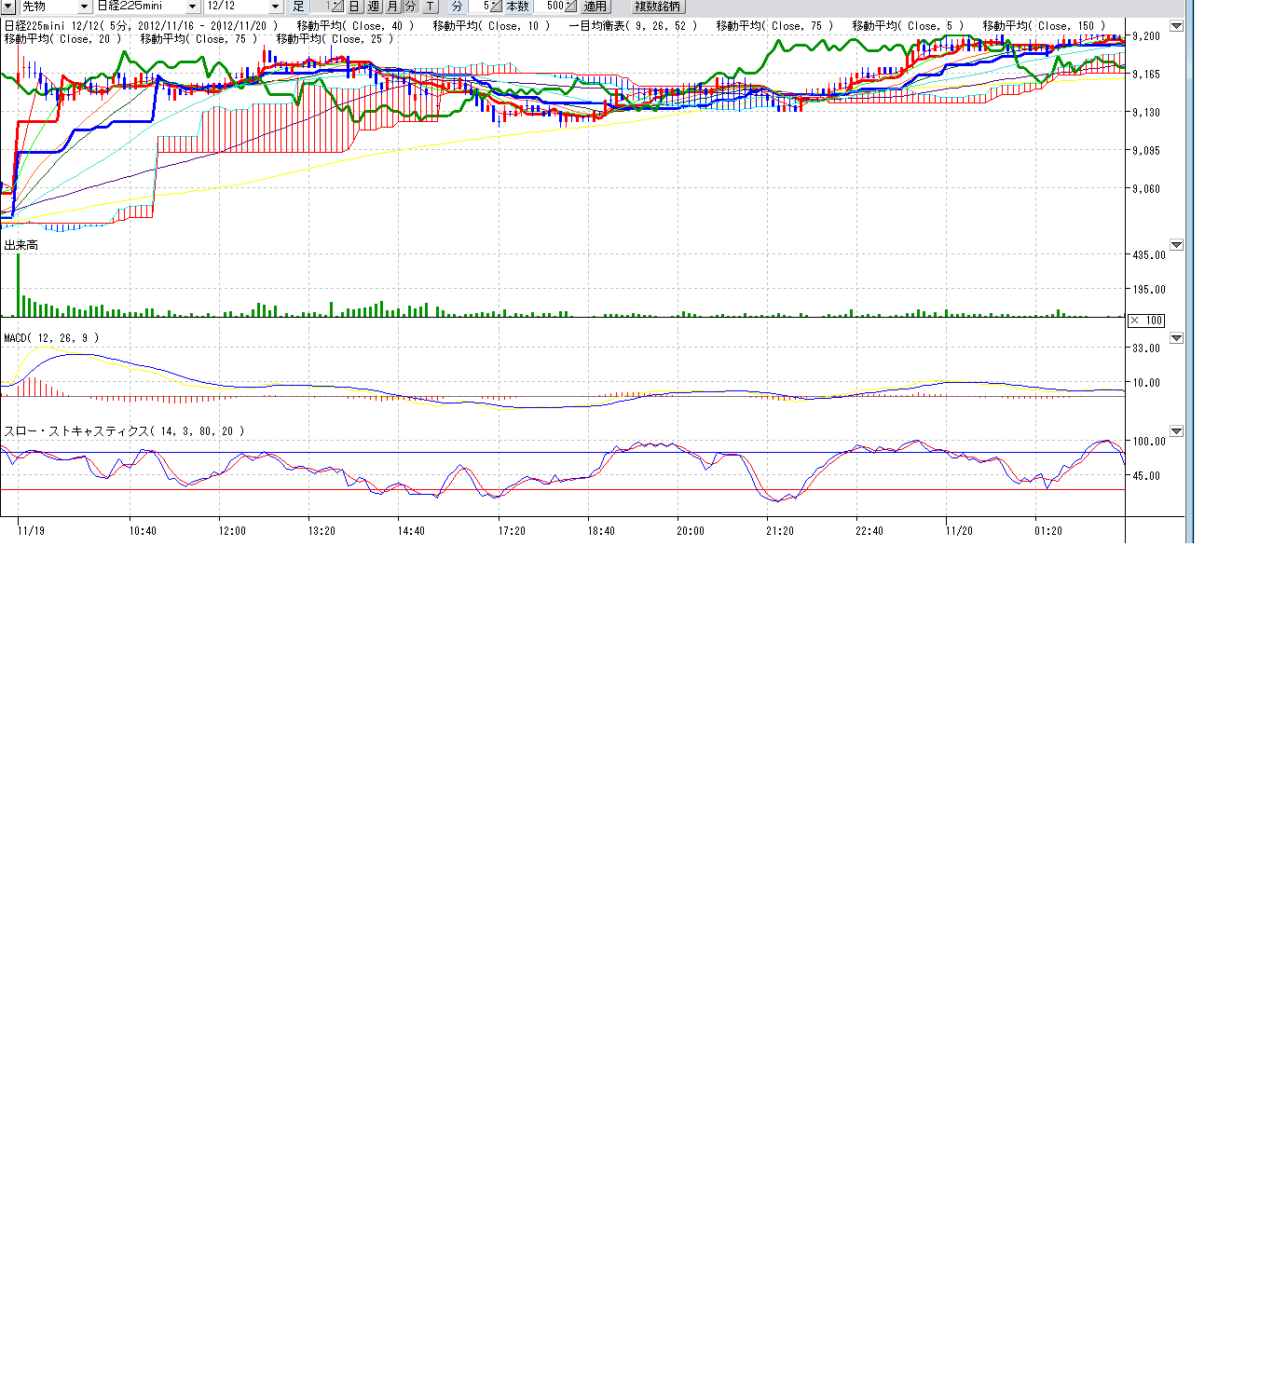Open the MACD panel menu arrow

(1176, 338)
